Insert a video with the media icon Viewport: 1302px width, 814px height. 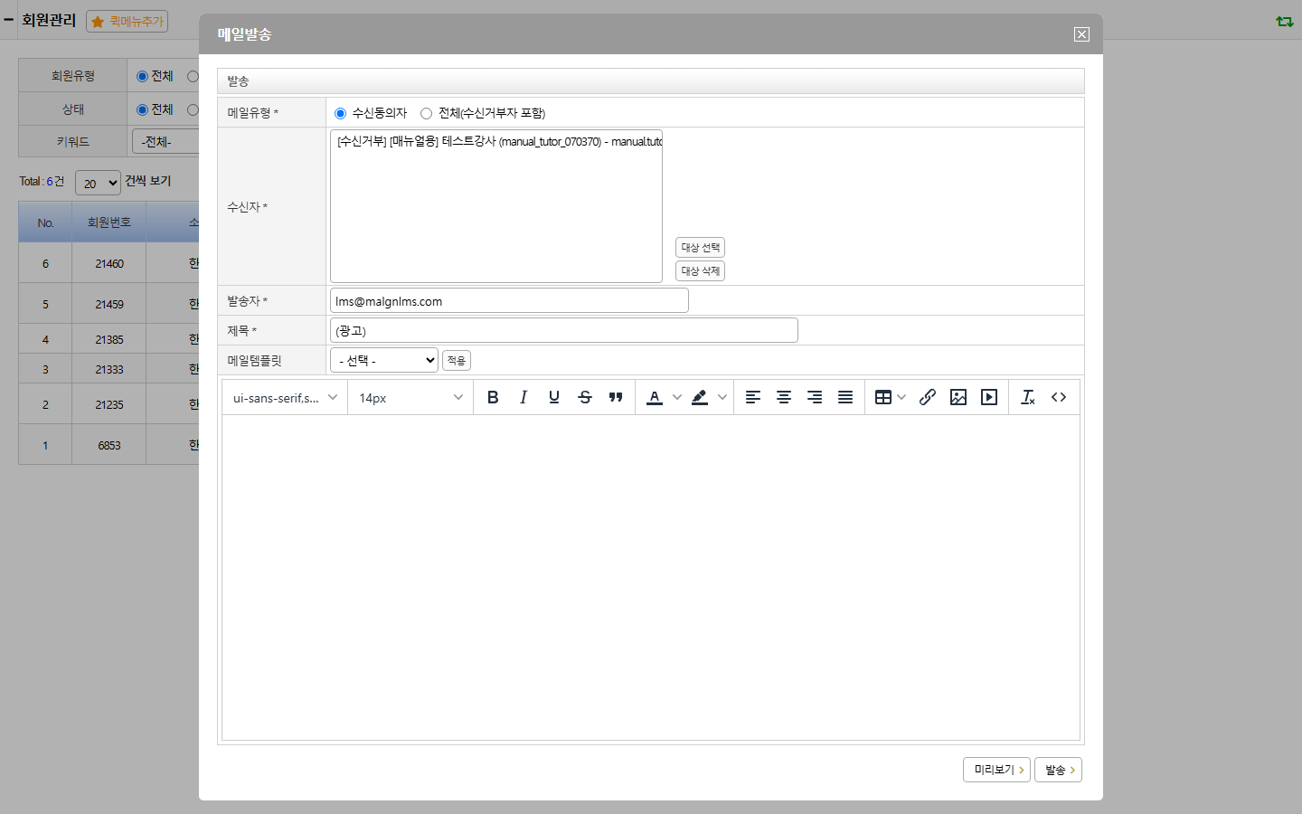coord(989,397)
